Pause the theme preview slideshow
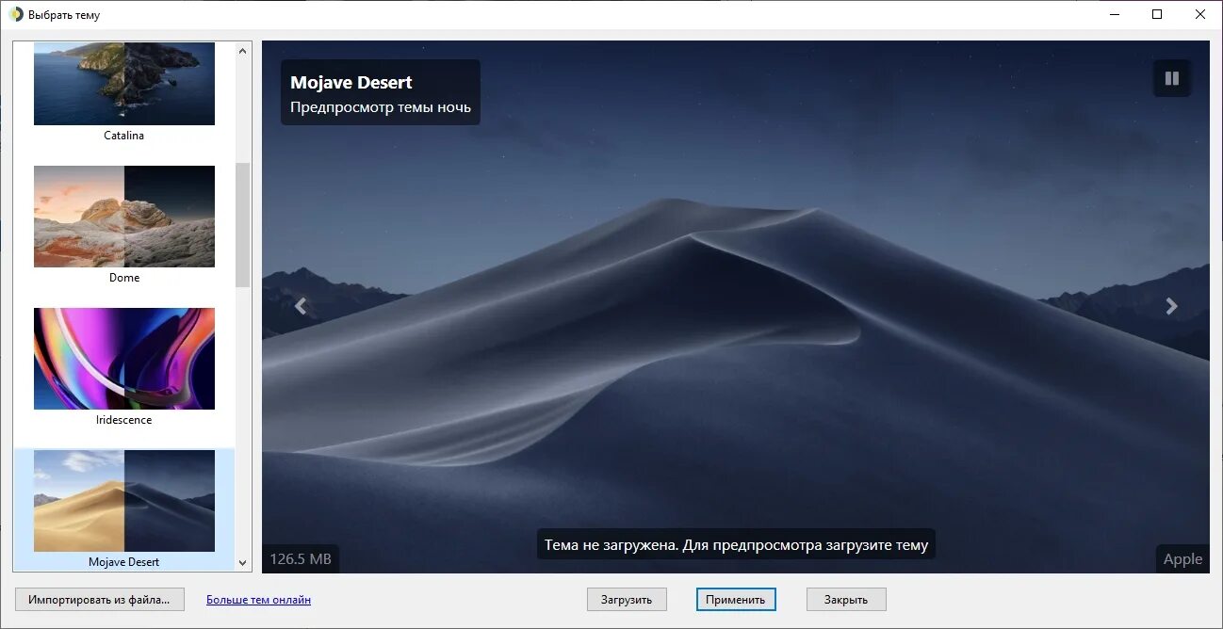This screenshot has width=1223, height=629. click(x=1172, y=79)
